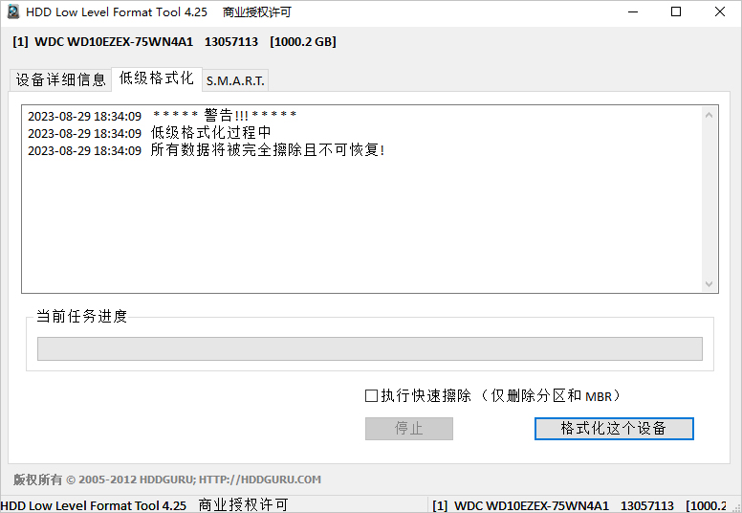Screen dimensions: 742x513
Task: Close the HDD Low Level Format Tool
Action: point(720,11)
